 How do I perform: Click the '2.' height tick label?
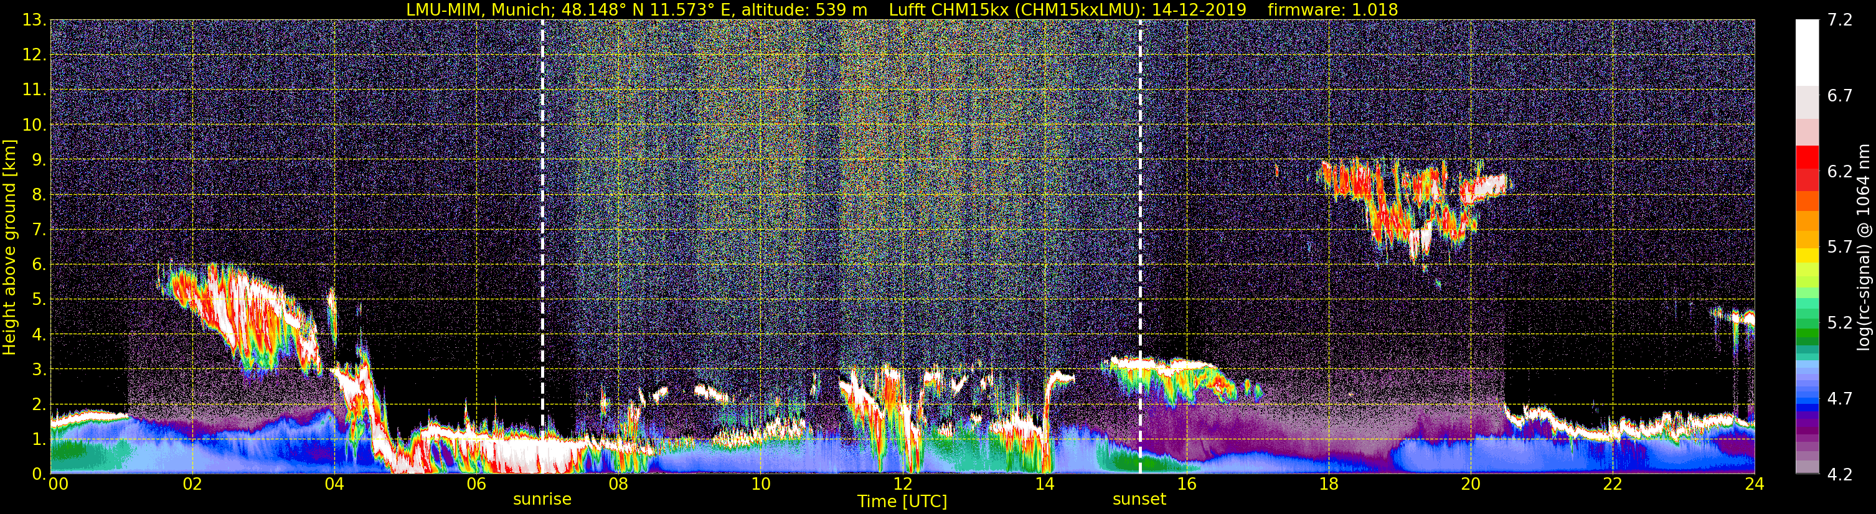click(39, 404)
